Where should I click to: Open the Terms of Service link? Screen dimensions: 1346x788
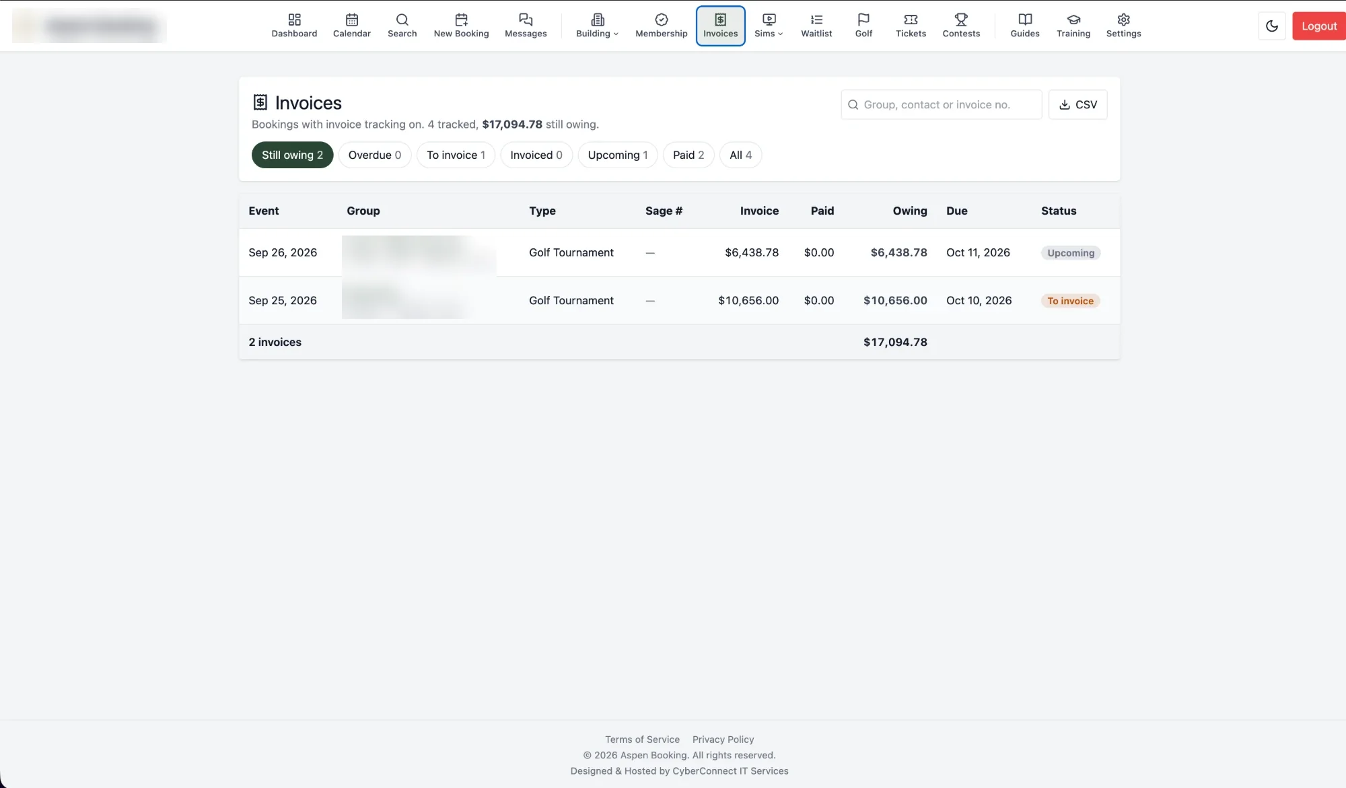tap(642, 740)
